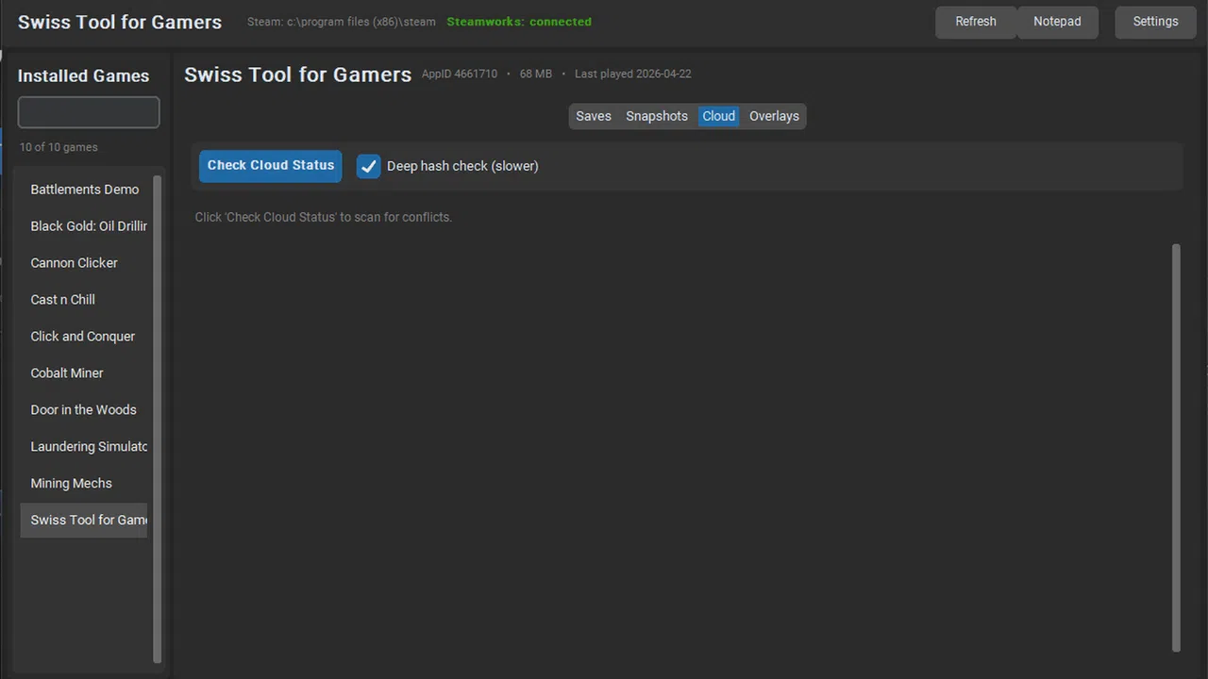This screenshot has height=679, width=1208.
Task: Focus the Installed Games search field
Action: [89, 112]
